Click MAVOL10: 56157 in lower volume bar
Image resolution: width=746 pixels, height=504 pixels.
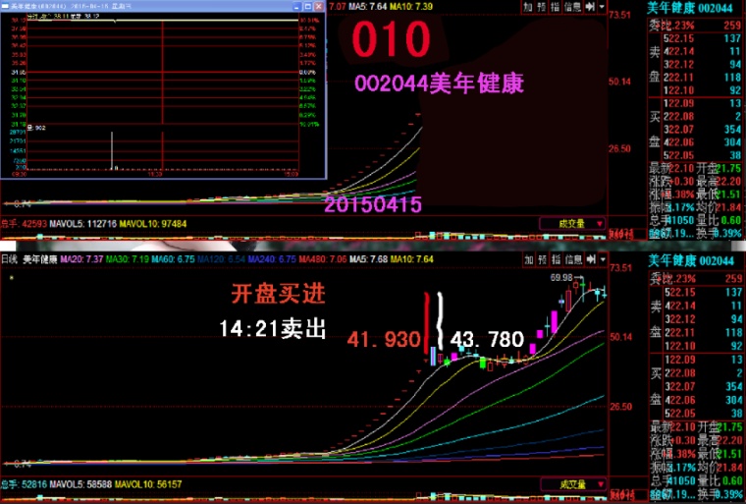coord(148,484)
